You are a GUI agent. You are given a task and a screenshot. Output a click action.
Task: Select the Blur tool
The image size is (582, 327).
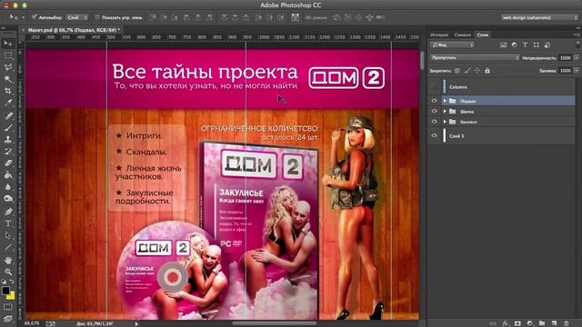click(x=8, y=187)
